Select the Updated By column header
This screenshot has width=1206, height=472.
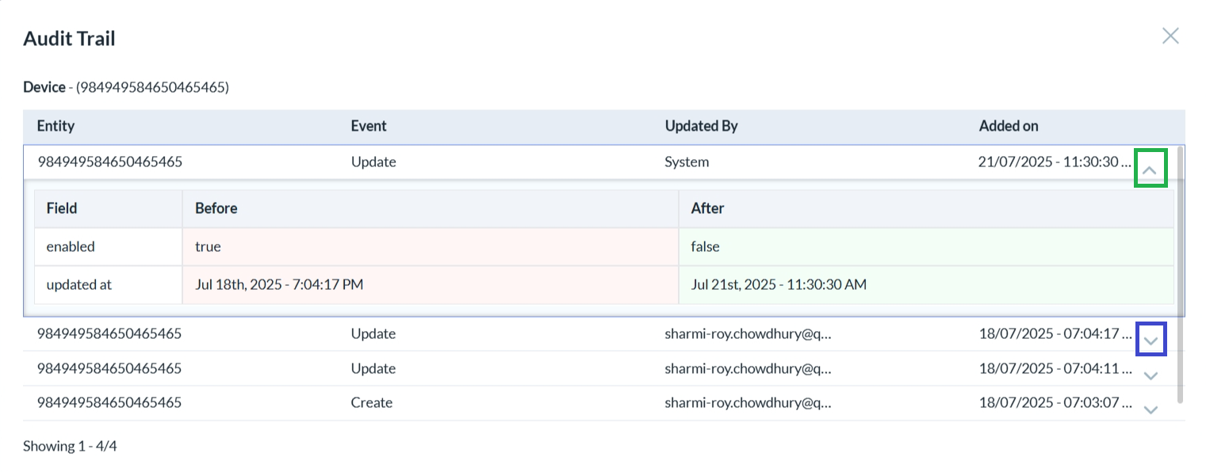(701, 126)
